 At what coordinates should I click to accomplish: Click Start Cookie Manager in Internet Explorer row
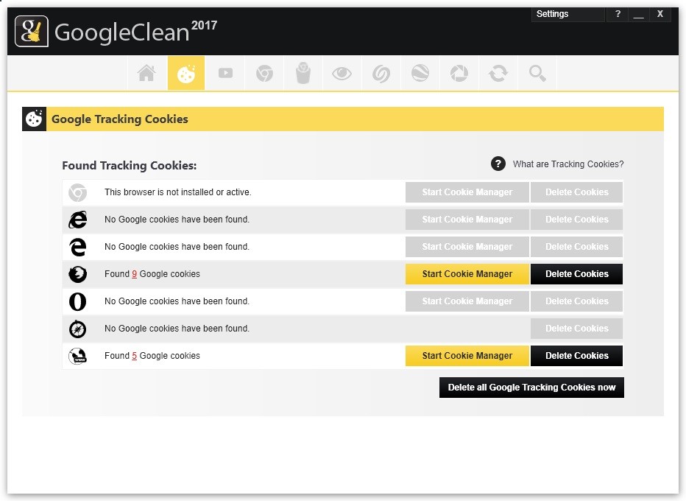click(467, 220)
